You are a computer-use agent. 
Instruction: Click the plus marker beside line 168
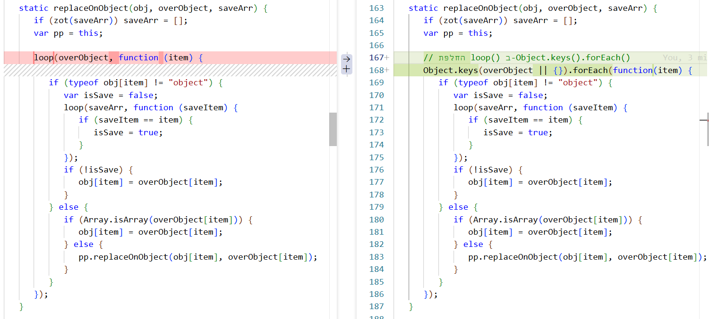[x=387, y=70]
